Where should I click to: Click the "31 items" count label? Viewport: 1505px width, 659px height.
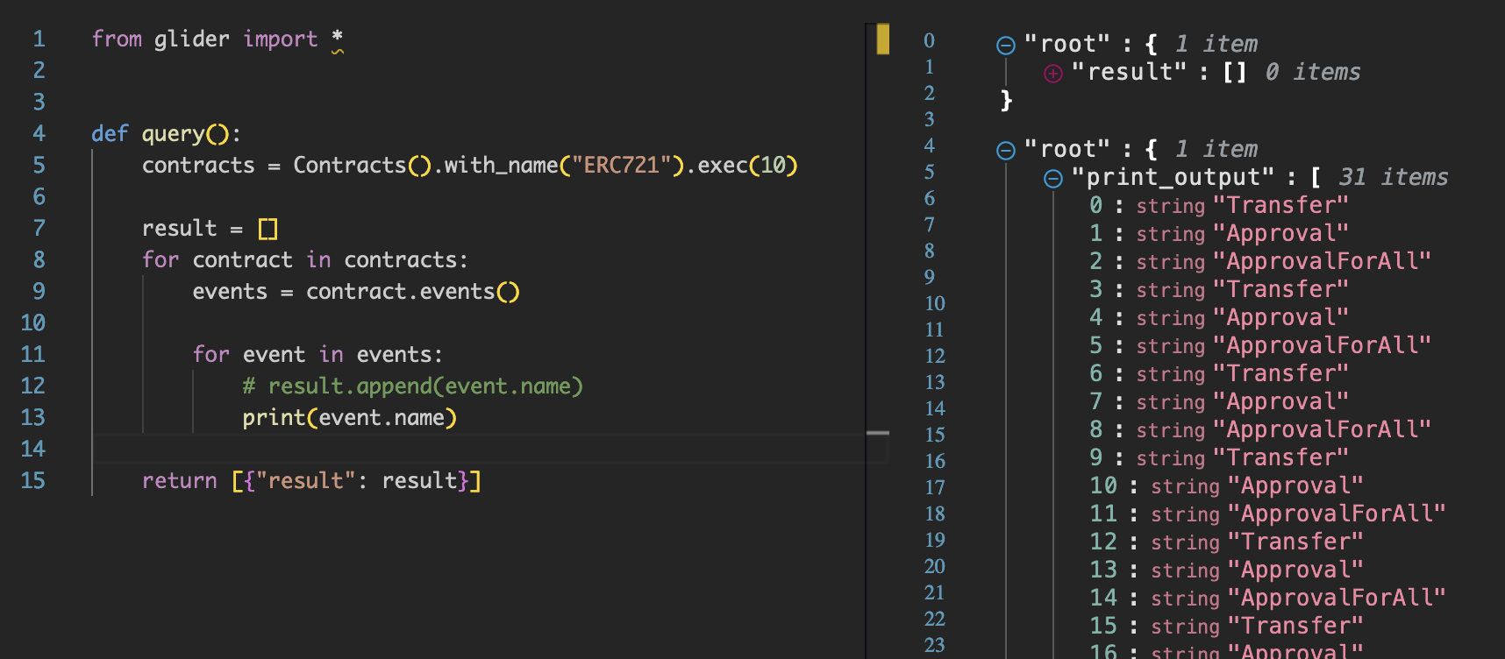(1393, 178)
